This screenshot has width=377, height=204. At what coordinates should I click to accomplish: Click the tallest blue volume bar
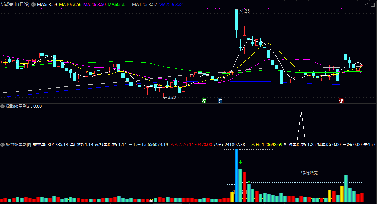236,176
